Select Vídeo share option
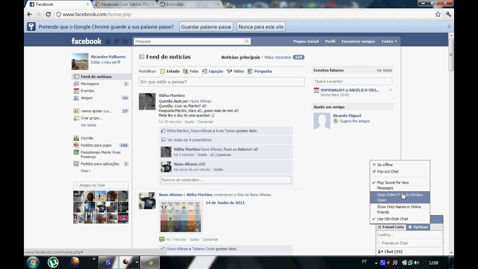Viewport: 478px width, 269px height. tap(235, 71)
